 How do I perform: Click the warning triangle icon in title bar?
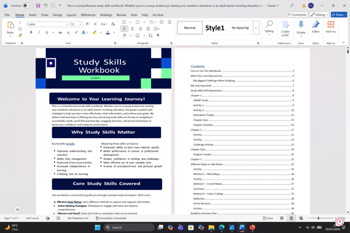tap(304, 6)
